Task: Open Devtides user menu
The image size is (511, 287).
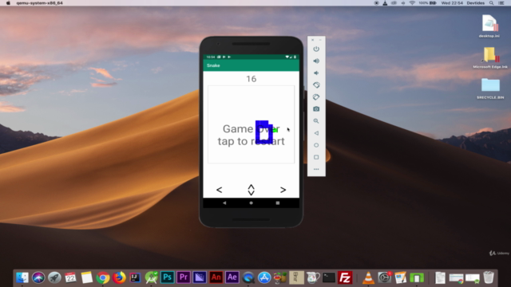Action: (x=476, y=3)
